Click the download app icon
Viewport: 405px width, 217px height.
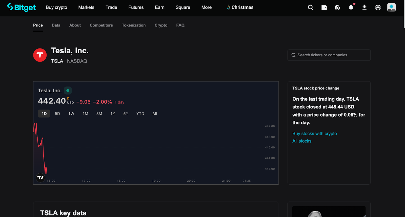click(x=364, y=7)
